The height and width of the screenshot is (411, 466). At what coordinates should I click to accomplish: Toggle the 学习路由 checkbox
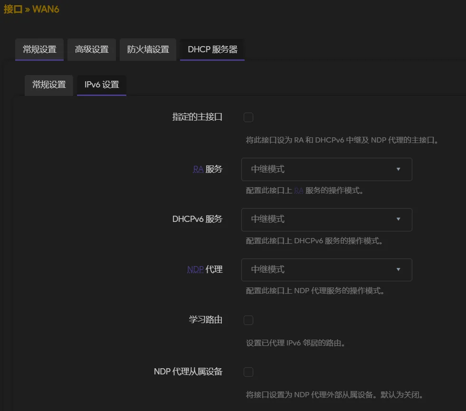tap(248, 320)
